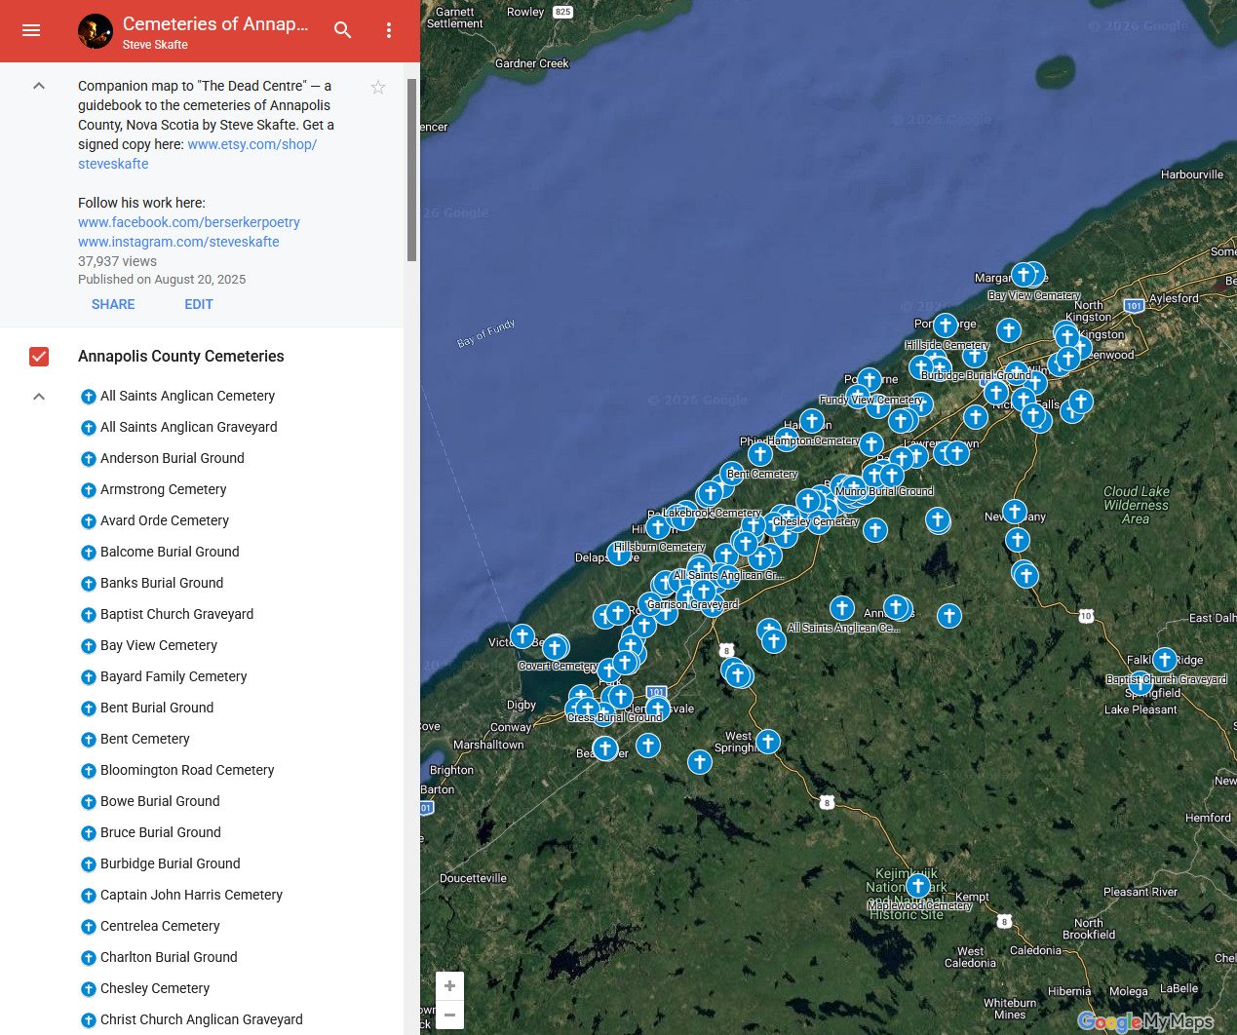Uncheck the Annapolis County Cemeteries layer
1237x1035 pixels.
(39, 357)
